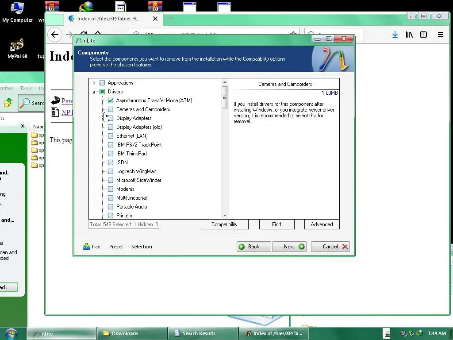
Task: Click the green Back arrow icon in nLite
Action: 242,247
